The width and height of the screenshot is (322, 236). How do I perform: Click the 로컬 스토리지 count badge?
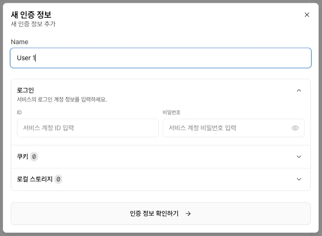tap(58, 179)
